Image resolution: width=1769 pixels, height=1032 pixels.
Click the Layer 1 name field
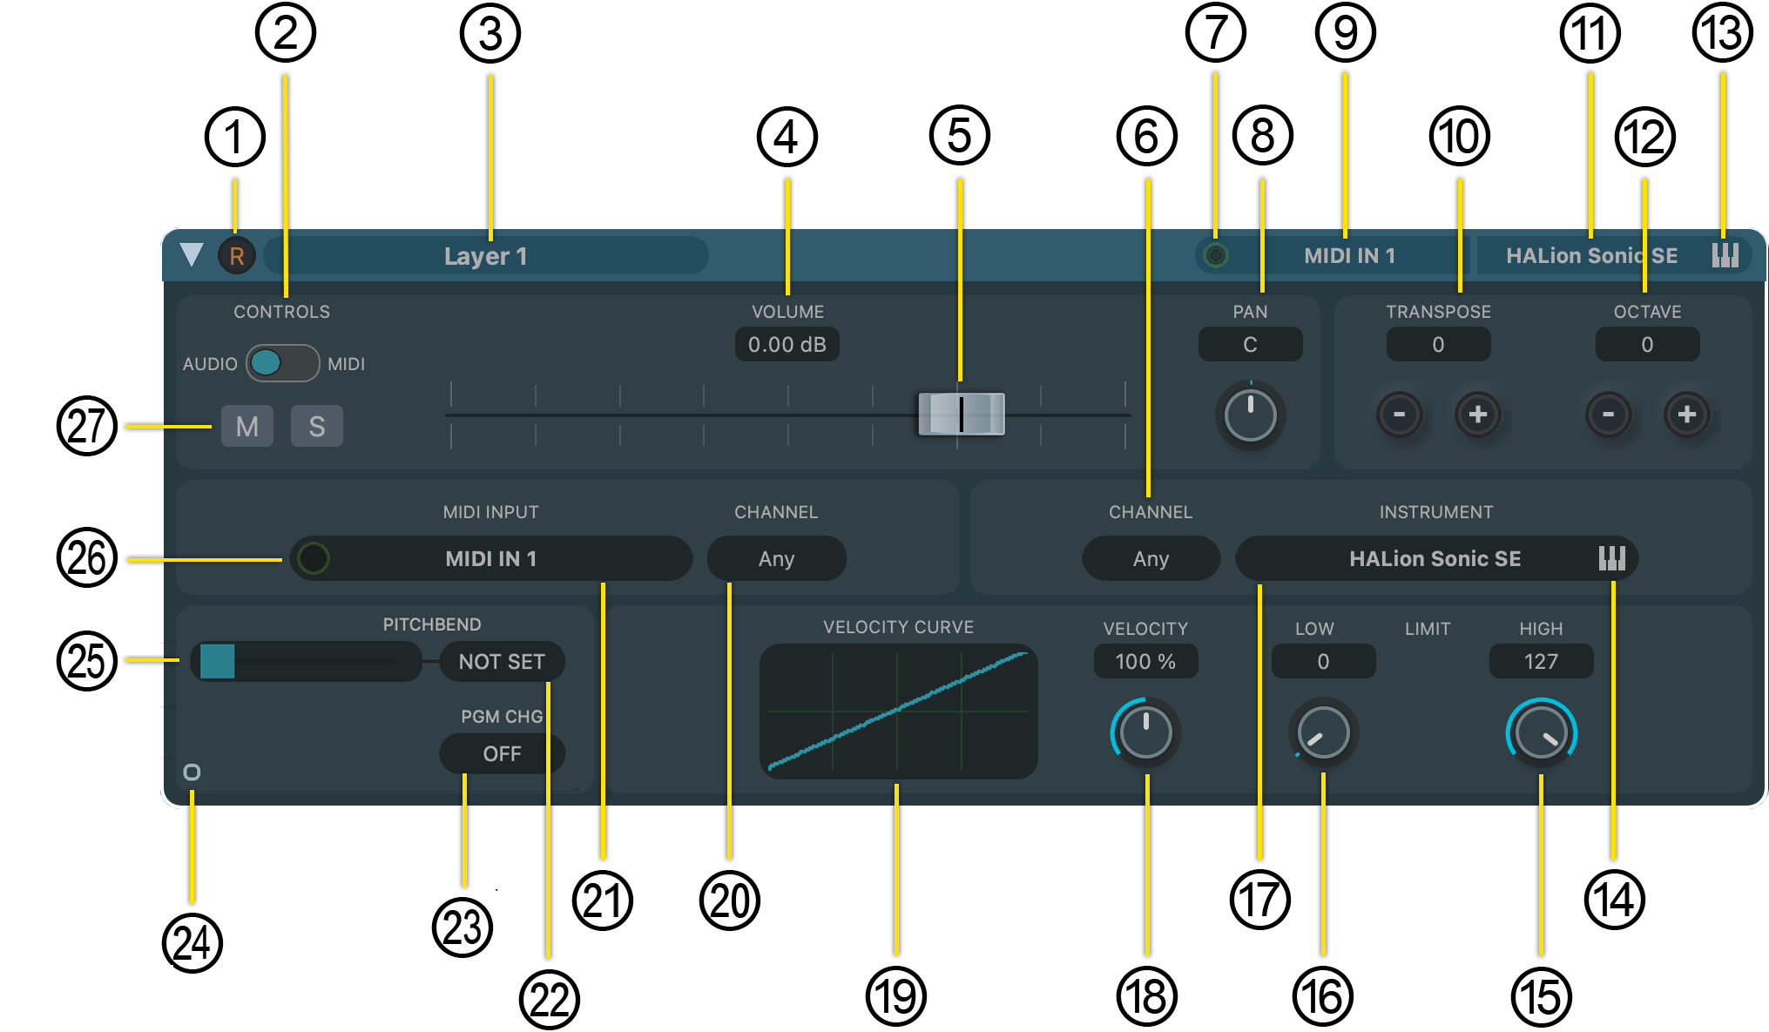coord(485,256)
